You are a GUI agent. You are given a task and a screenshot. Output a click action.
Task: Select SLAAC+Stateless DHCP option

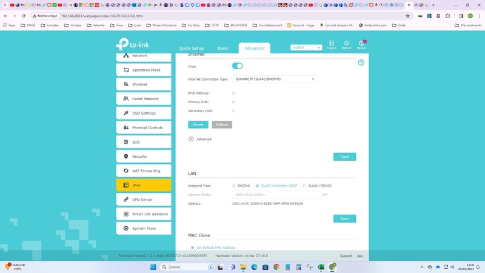click(257, 186)
